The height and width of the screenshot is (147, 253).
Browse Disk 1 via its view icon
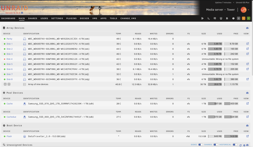[247, 44]
